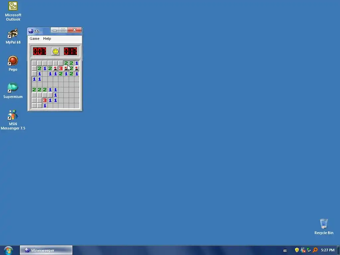Minimize the Minesweeper window

[55, 30]
